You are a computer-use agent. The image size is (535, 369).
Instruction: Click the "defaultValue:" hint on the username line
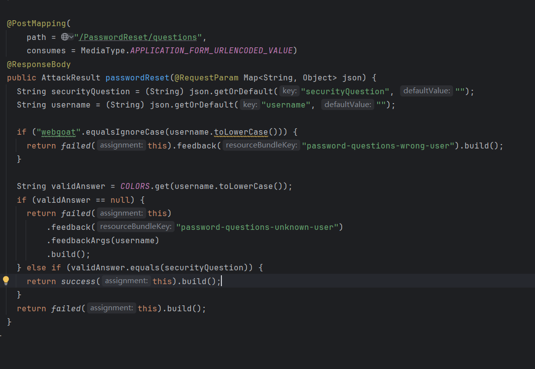348,105
